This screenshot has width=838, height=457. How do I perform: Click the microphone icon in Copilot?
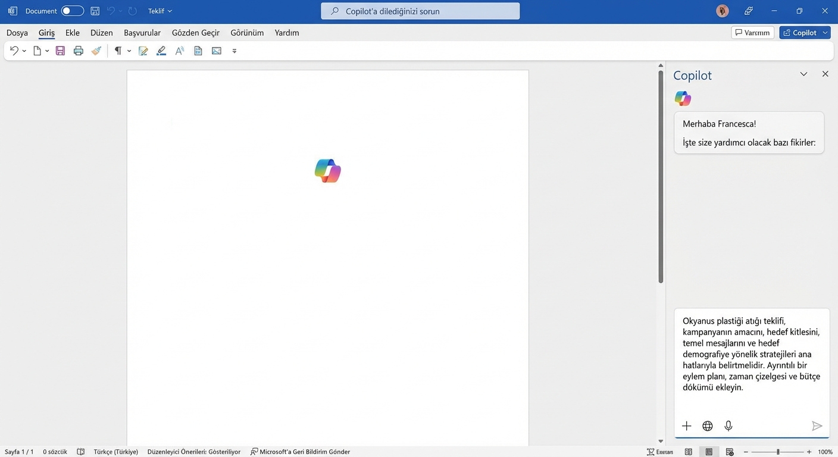(x=728, y=425)
